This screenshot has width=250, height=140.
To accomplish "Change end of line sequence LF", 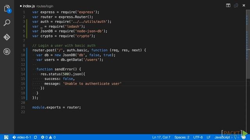I will (x=209, y=137).
